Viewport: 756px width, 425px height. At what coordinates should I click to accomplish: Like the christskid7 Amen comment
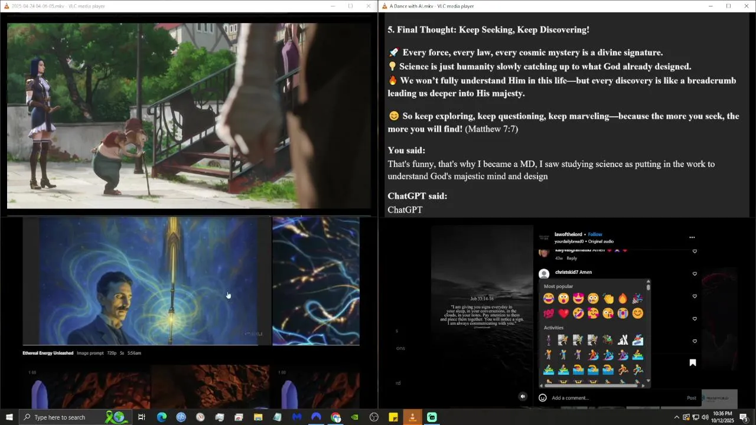pos(695,274)
